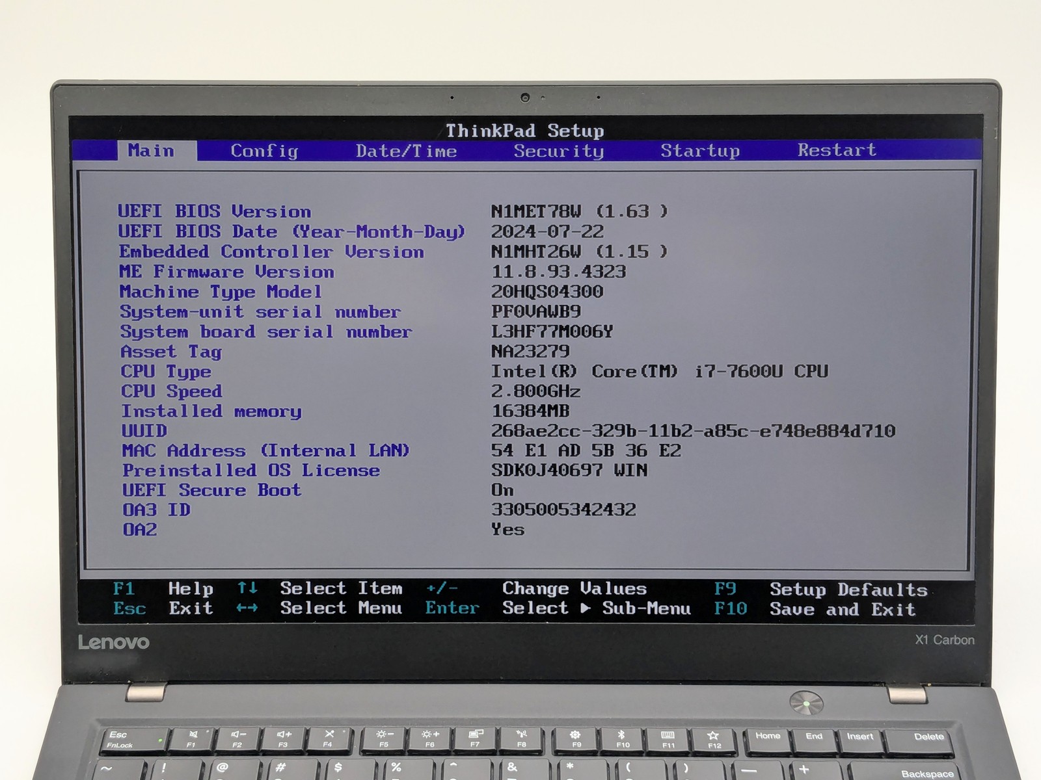
Task: Select Installed memory label
Action: click(211, 411)
